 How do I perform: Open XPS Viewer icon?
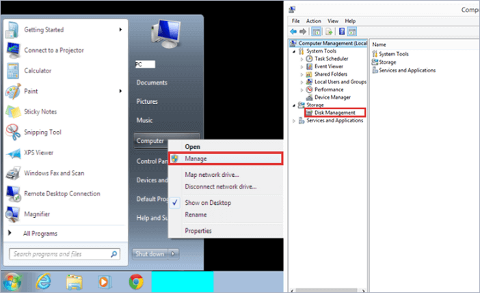13,153
